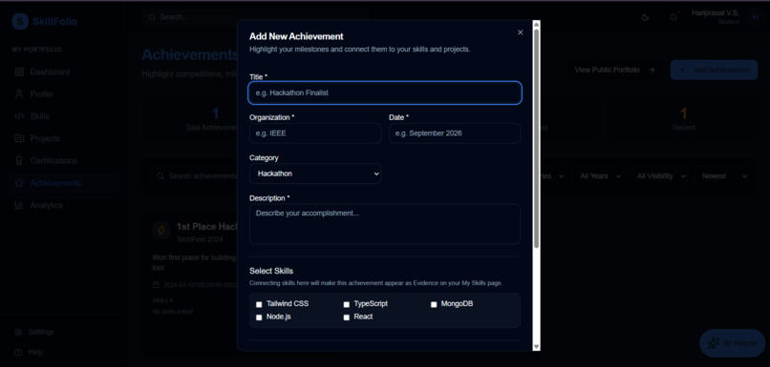
Task: Click the user avatar H
Action: 756,18
